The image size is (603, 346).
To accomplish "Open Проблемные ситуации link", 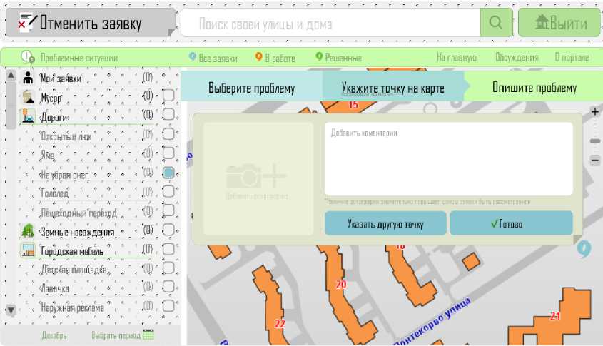I will pos(78,58).
